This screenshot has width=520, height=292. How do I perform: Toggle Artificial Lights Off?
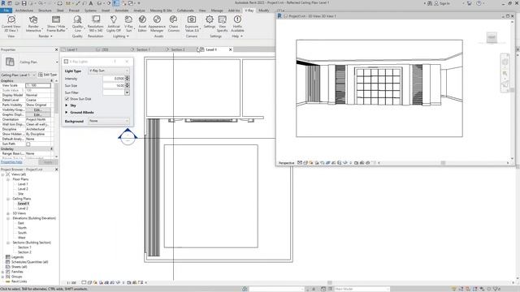pos(114,24)
